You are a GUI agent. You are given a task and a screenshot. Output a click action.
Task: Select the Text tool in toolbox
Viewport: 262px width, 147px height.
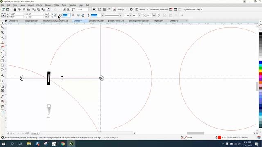[x=2, y=75]
